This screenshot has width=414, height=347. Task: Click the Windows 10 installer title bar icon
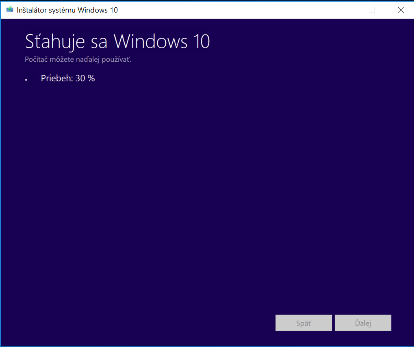click(x=10, y=10)
